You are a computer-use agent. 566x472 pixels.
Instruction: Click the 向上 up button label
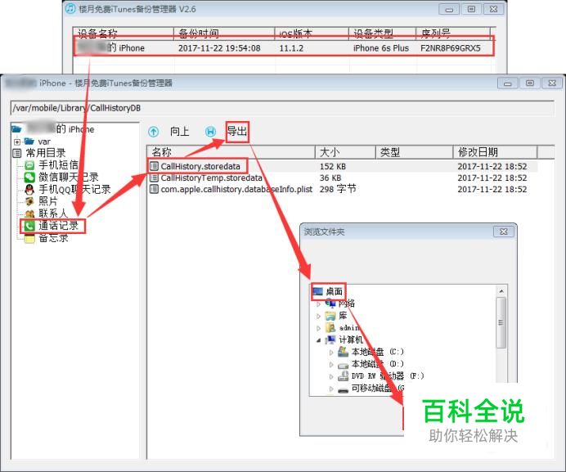[x=180, y=132]
